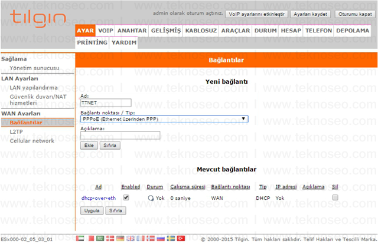The image size is (378, 244).
Task: Select the Turkish flag language
Action: pyautogui.click(x=181, y=238)
